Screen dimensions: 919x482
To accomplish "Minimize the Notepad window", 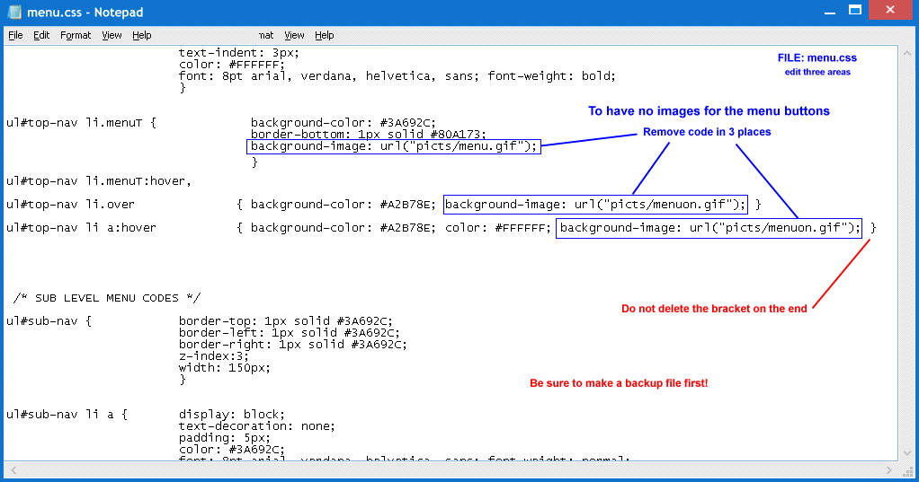I will [826, 10].
